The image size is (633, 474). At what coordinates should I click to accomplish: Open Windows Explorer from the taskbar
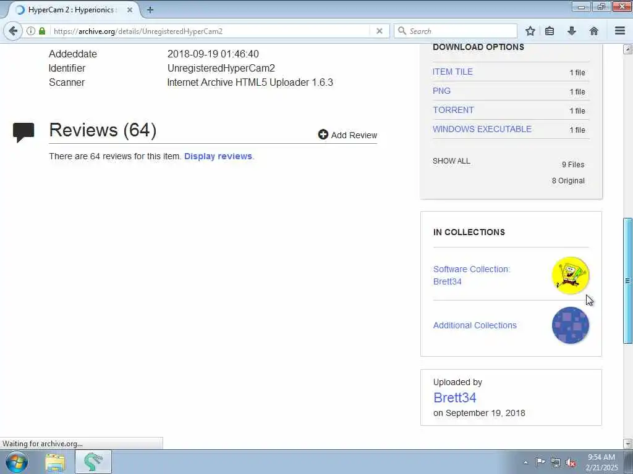coord(55,462)
